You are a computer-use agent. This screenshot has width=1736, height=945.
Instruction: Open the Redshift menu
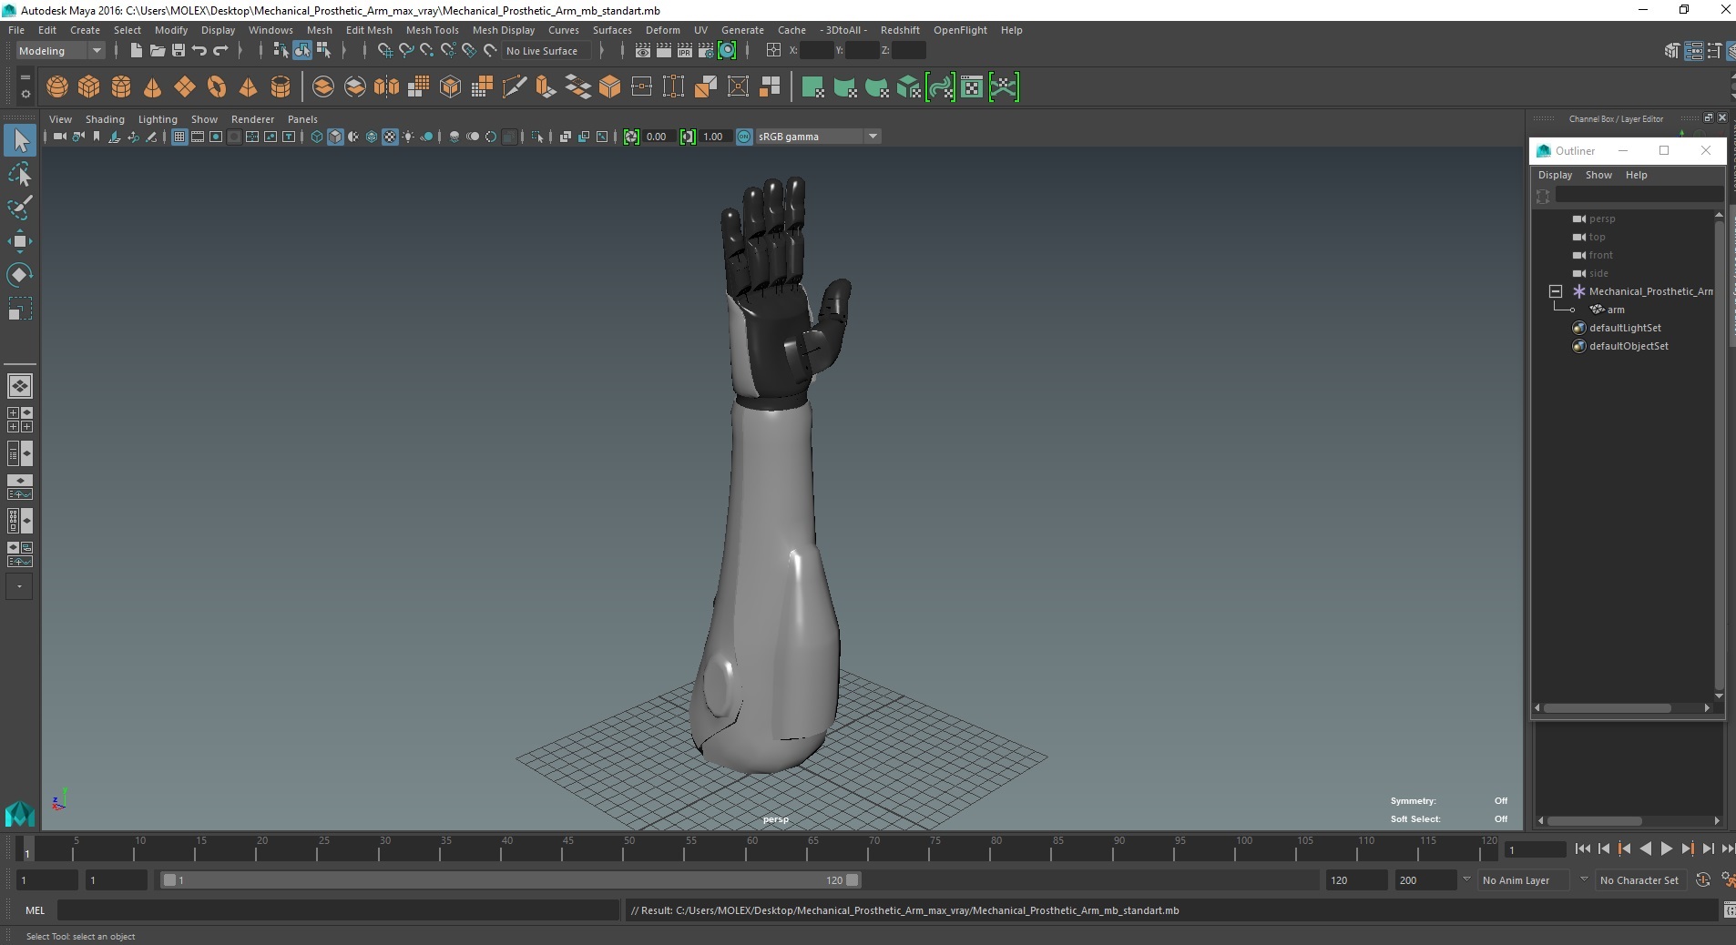point(899,30)
